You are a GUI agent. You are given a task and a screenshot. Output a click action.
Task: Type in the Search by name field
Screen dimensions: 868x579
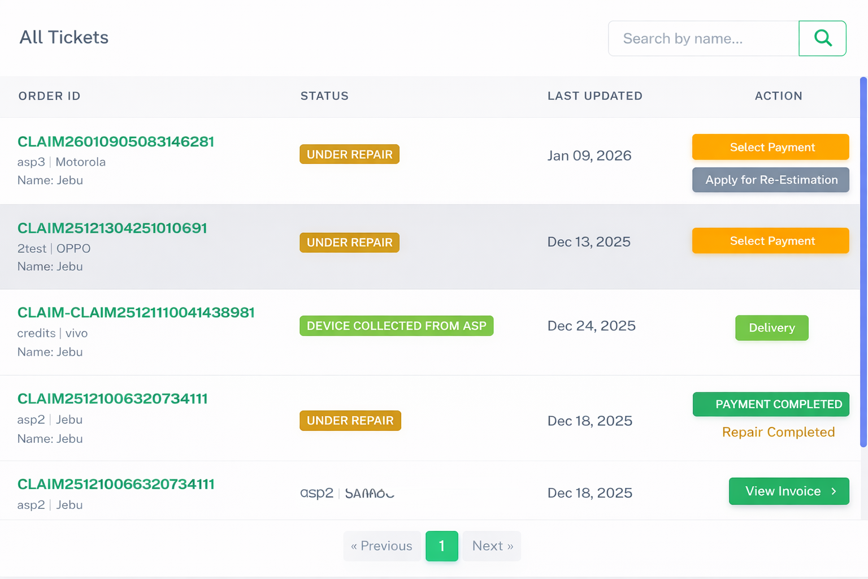(x=703, y=38)
